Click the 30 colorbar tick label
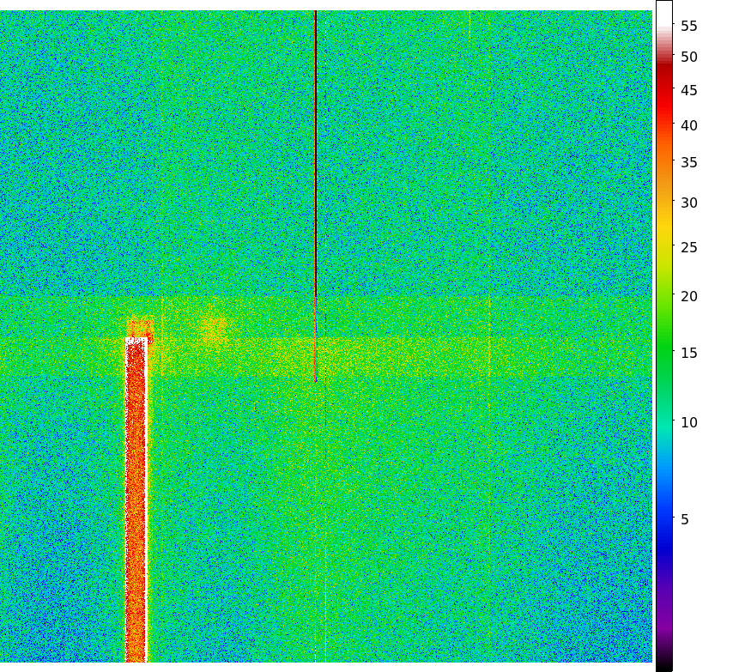The width and height of the screenshot is (745, 672). [688, 203]
